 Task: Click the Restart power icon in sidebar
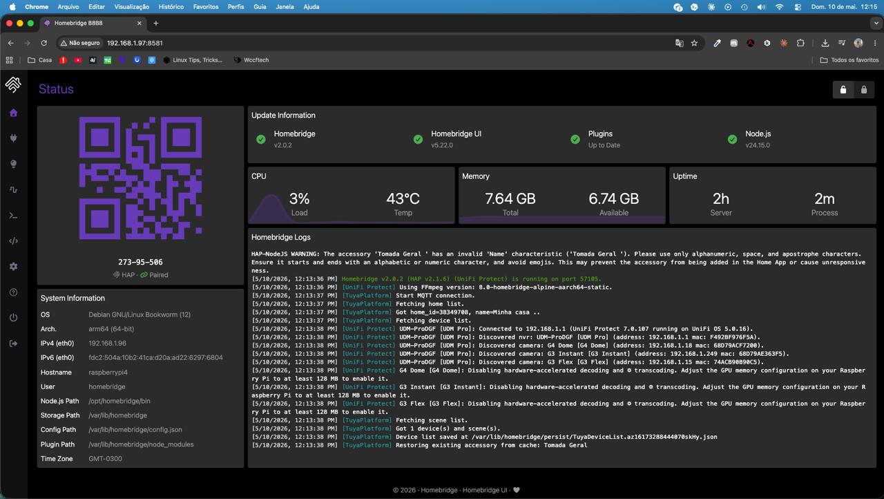click(13, 318)
